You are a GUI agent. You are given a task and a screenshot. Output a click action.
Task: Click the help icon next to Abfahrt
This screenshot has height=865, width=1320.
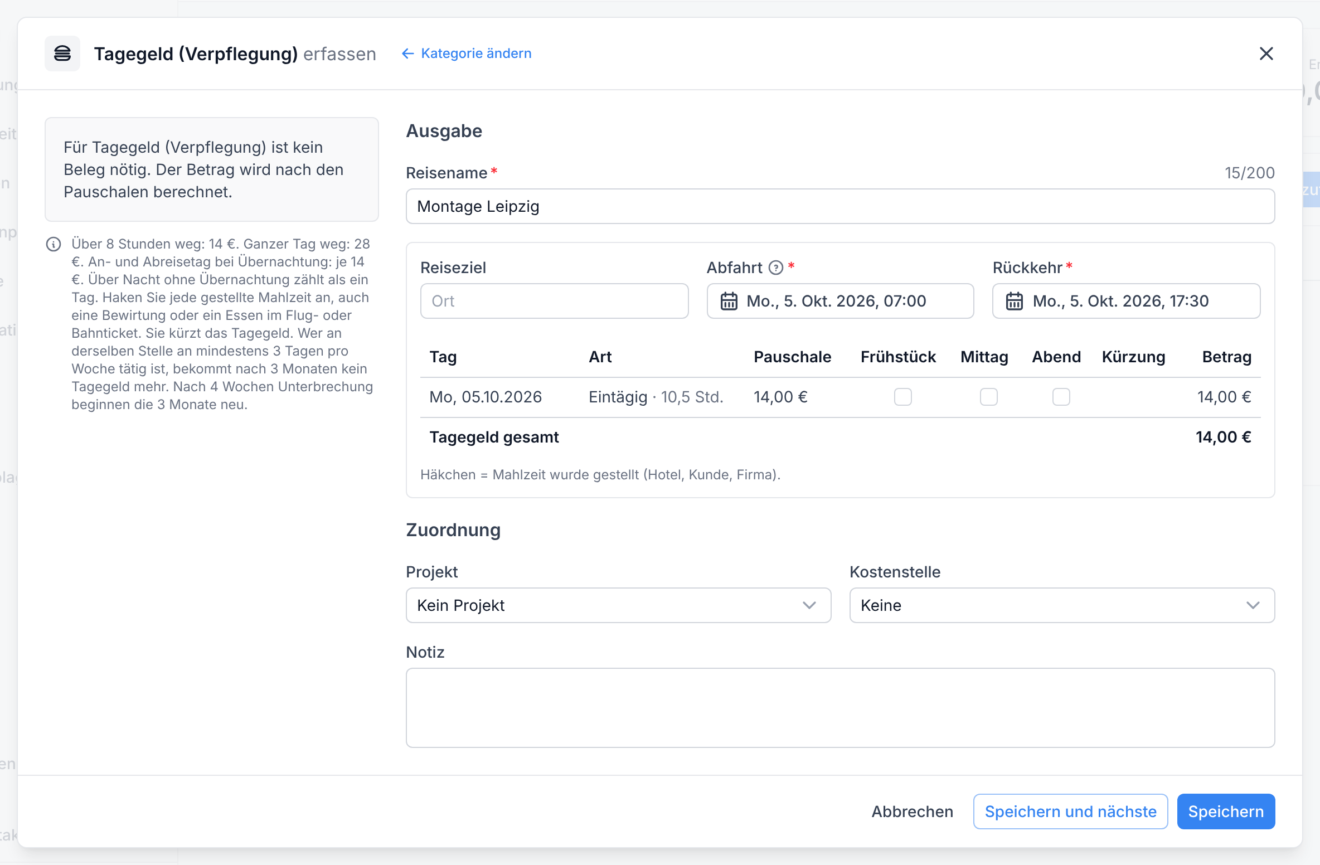[776, 268]
